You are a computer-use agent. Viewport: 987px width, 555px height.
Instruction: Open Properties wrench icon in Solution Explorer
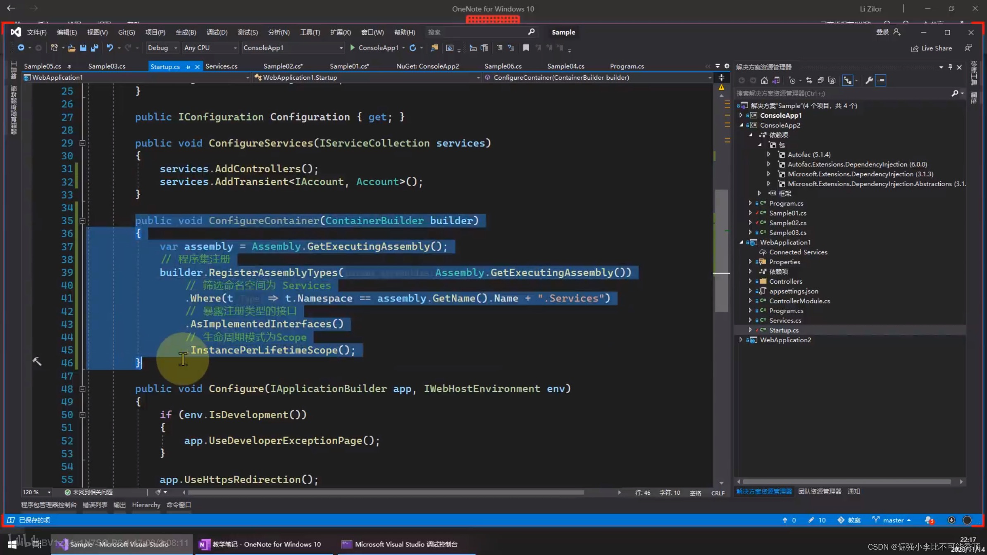[869, 81]
